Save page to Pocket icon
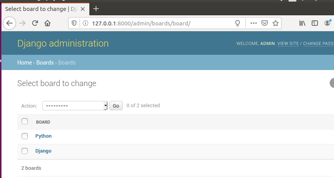 pyautogui.click(x=264, y=23)
